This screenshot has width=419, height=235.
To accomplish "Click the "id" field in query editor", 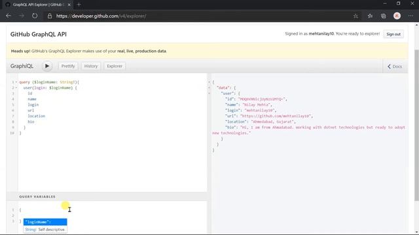I will 30,93.
